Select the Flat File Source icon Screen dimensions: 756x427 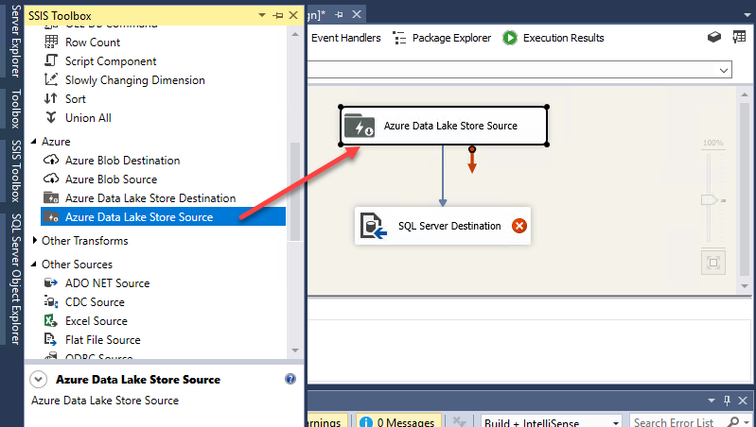click(x=51, y=339)
